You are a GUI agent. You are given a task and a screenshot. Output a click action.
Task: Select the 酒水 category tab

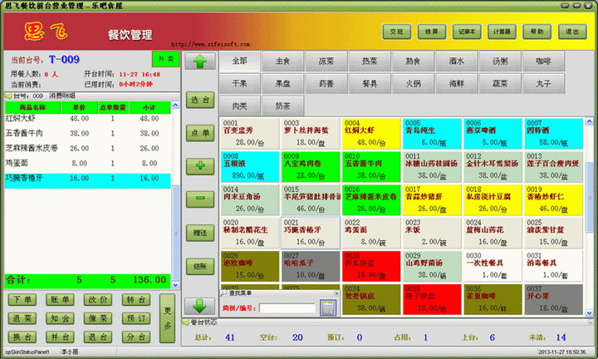(x=457, y=61)
